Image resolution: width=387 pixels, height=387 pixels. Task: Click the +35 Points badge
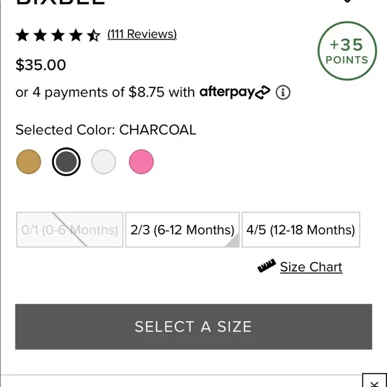coord(347,51)
